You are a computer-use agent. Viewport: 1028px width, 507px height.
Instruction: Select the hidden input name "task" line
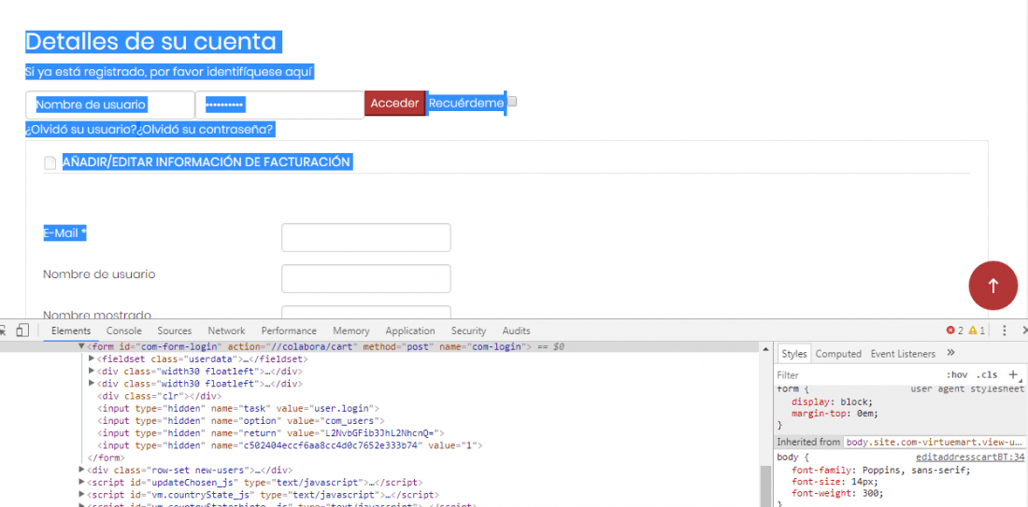point(238,408)
